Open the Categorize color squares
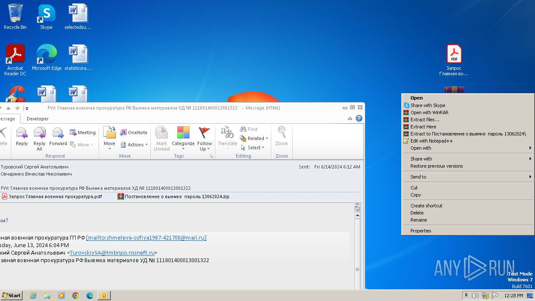 pyautogui.click(x=183, y=139)
